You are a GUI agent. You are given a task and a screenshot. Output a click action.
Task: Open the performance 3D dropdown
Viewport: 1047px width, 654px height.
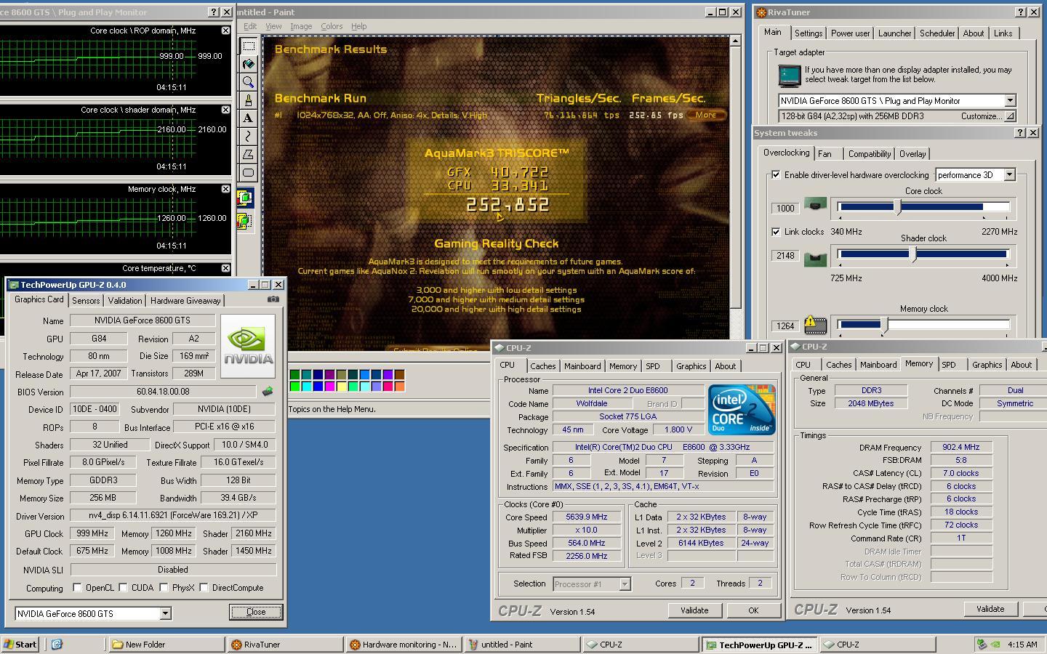point(1009,174)
